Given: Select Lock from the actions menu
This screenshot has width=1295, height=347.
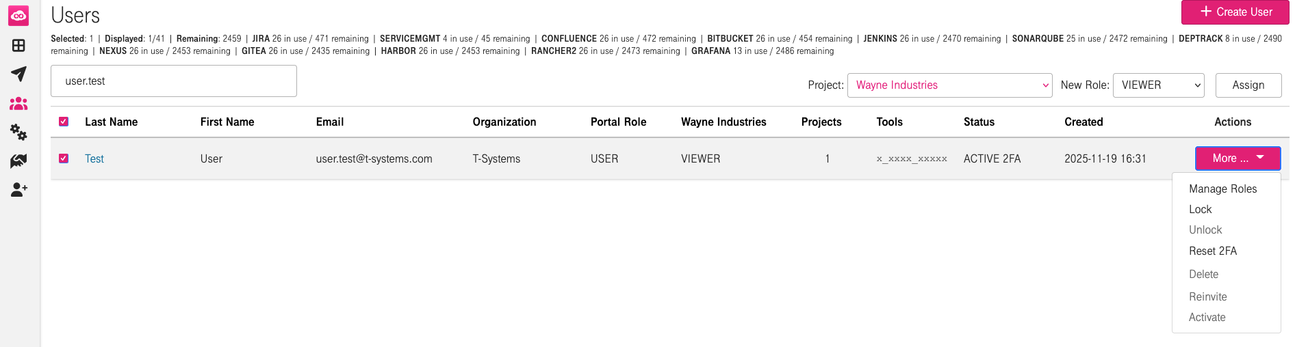Looking at the screenshot, I should point(1200,210).
